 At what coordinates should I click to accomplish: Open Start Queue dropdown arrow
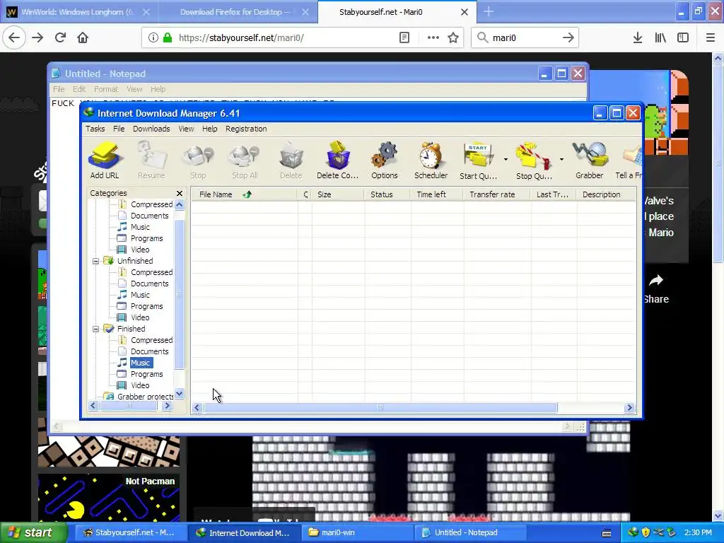point(506,160)
